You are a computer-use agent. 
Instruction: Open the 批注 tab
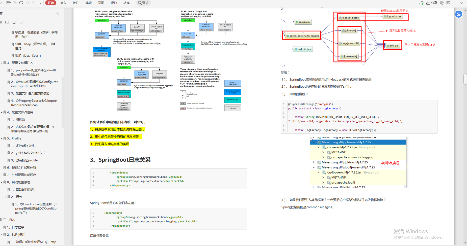pyautogui.click(x=76, y=3)
